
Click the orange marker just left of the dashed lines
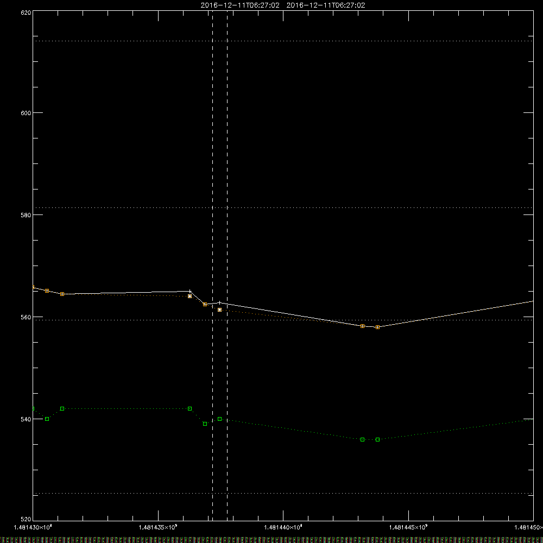pos(205,305)
